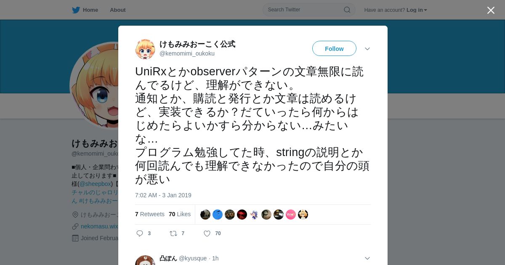Open the 7 Retweets list
The image size is (505, 265).
[x=150, y=214]
